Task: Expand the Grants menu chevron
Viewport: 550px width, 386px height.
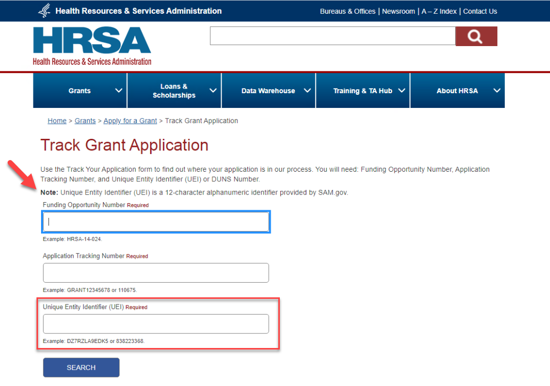Action: [x=119, y=91]
